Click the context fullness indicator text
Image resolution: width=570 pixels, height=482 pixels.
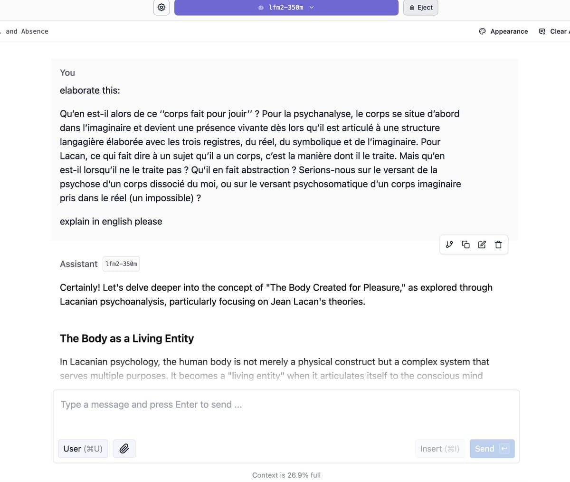point(286,475)
